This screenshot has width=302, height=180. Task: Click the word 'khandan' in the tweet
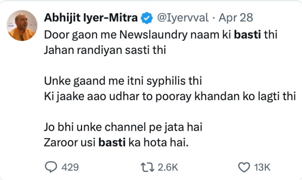click(217, 96)
